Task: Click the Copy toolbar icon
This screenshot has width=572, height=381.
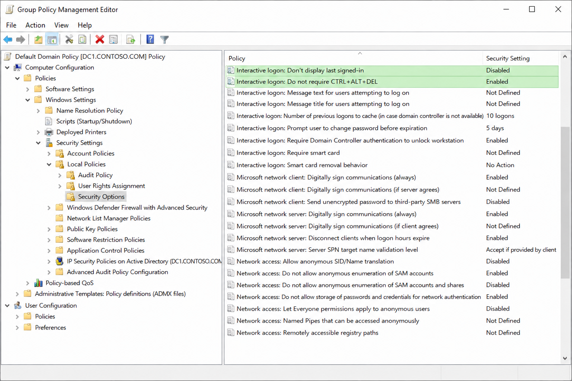Action: (x=82, y=39)
